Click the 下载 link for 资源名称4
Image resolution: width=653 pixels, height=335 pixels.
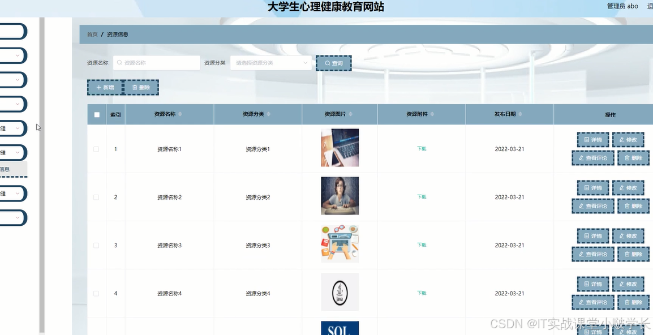click(x=422, y=293)
